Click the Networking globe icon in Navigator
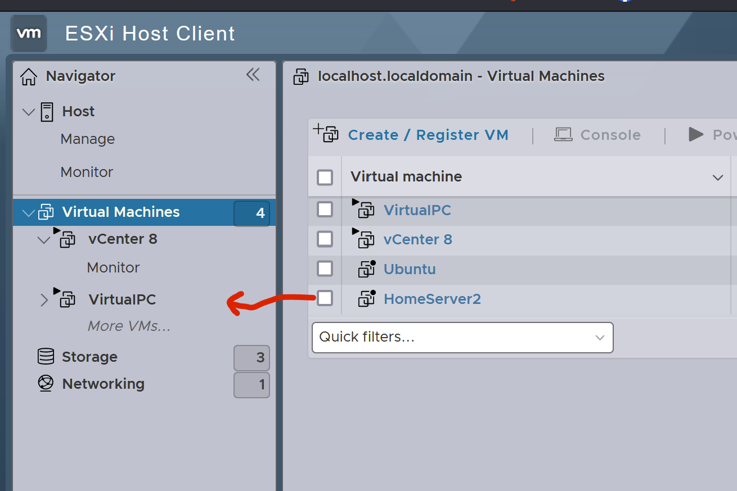This screenshot has width=737, height=491. coord(46,384)
